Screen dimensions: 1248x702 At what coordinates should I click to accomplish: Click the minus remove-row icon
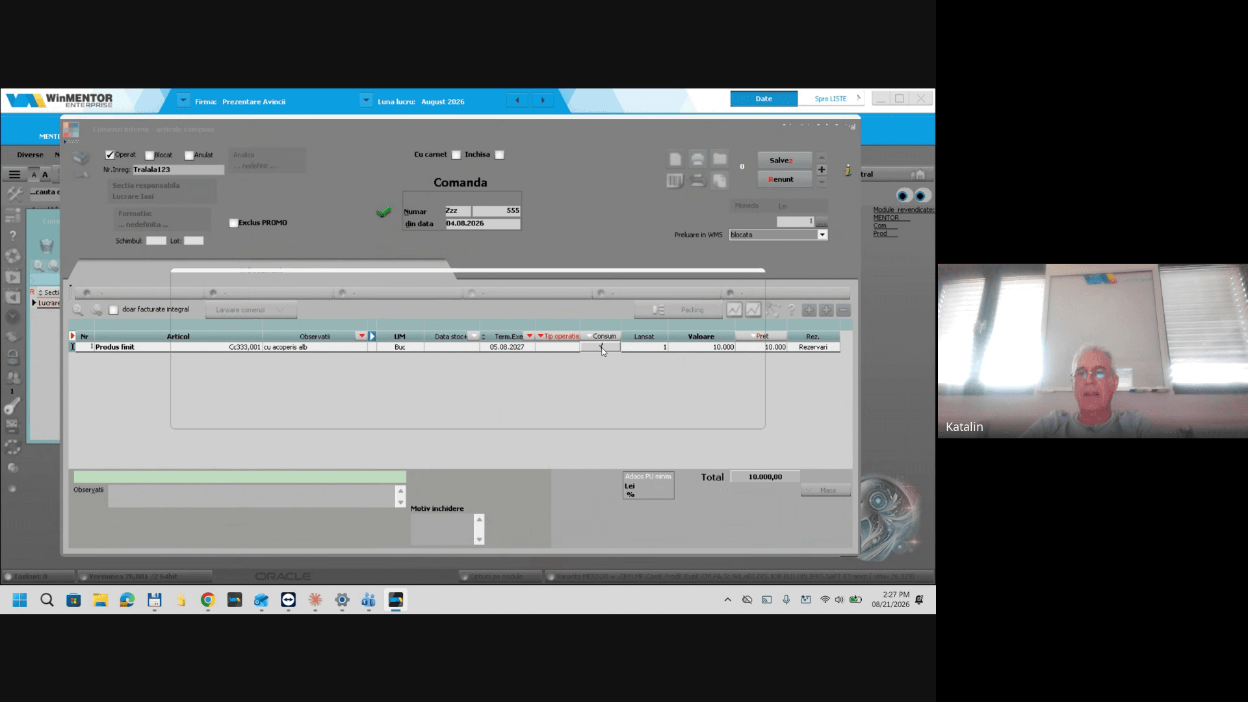[843, 311]
